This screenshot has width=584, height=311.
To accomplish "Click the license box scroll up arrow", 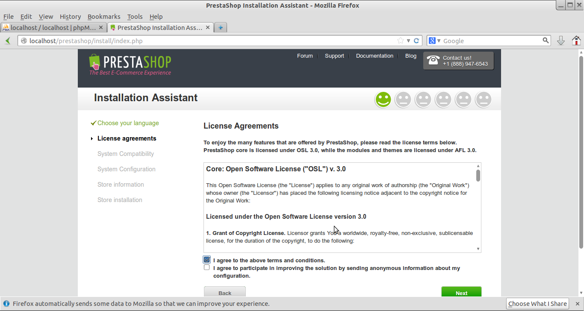I will pos(478,166).
